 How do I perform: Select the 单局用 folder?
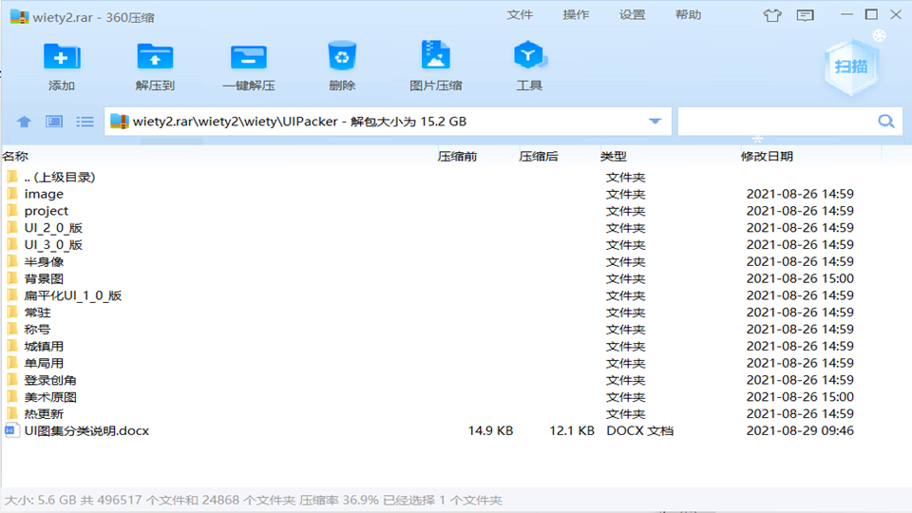coord(456,363)
